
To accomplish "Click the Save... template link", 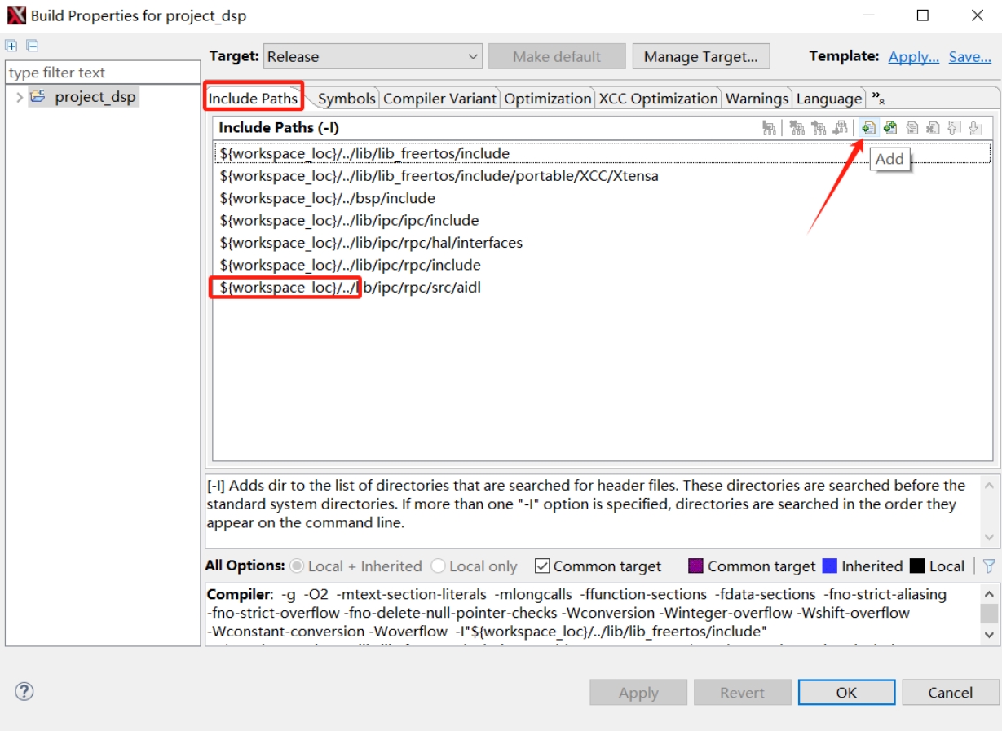I will click(969, 56).
